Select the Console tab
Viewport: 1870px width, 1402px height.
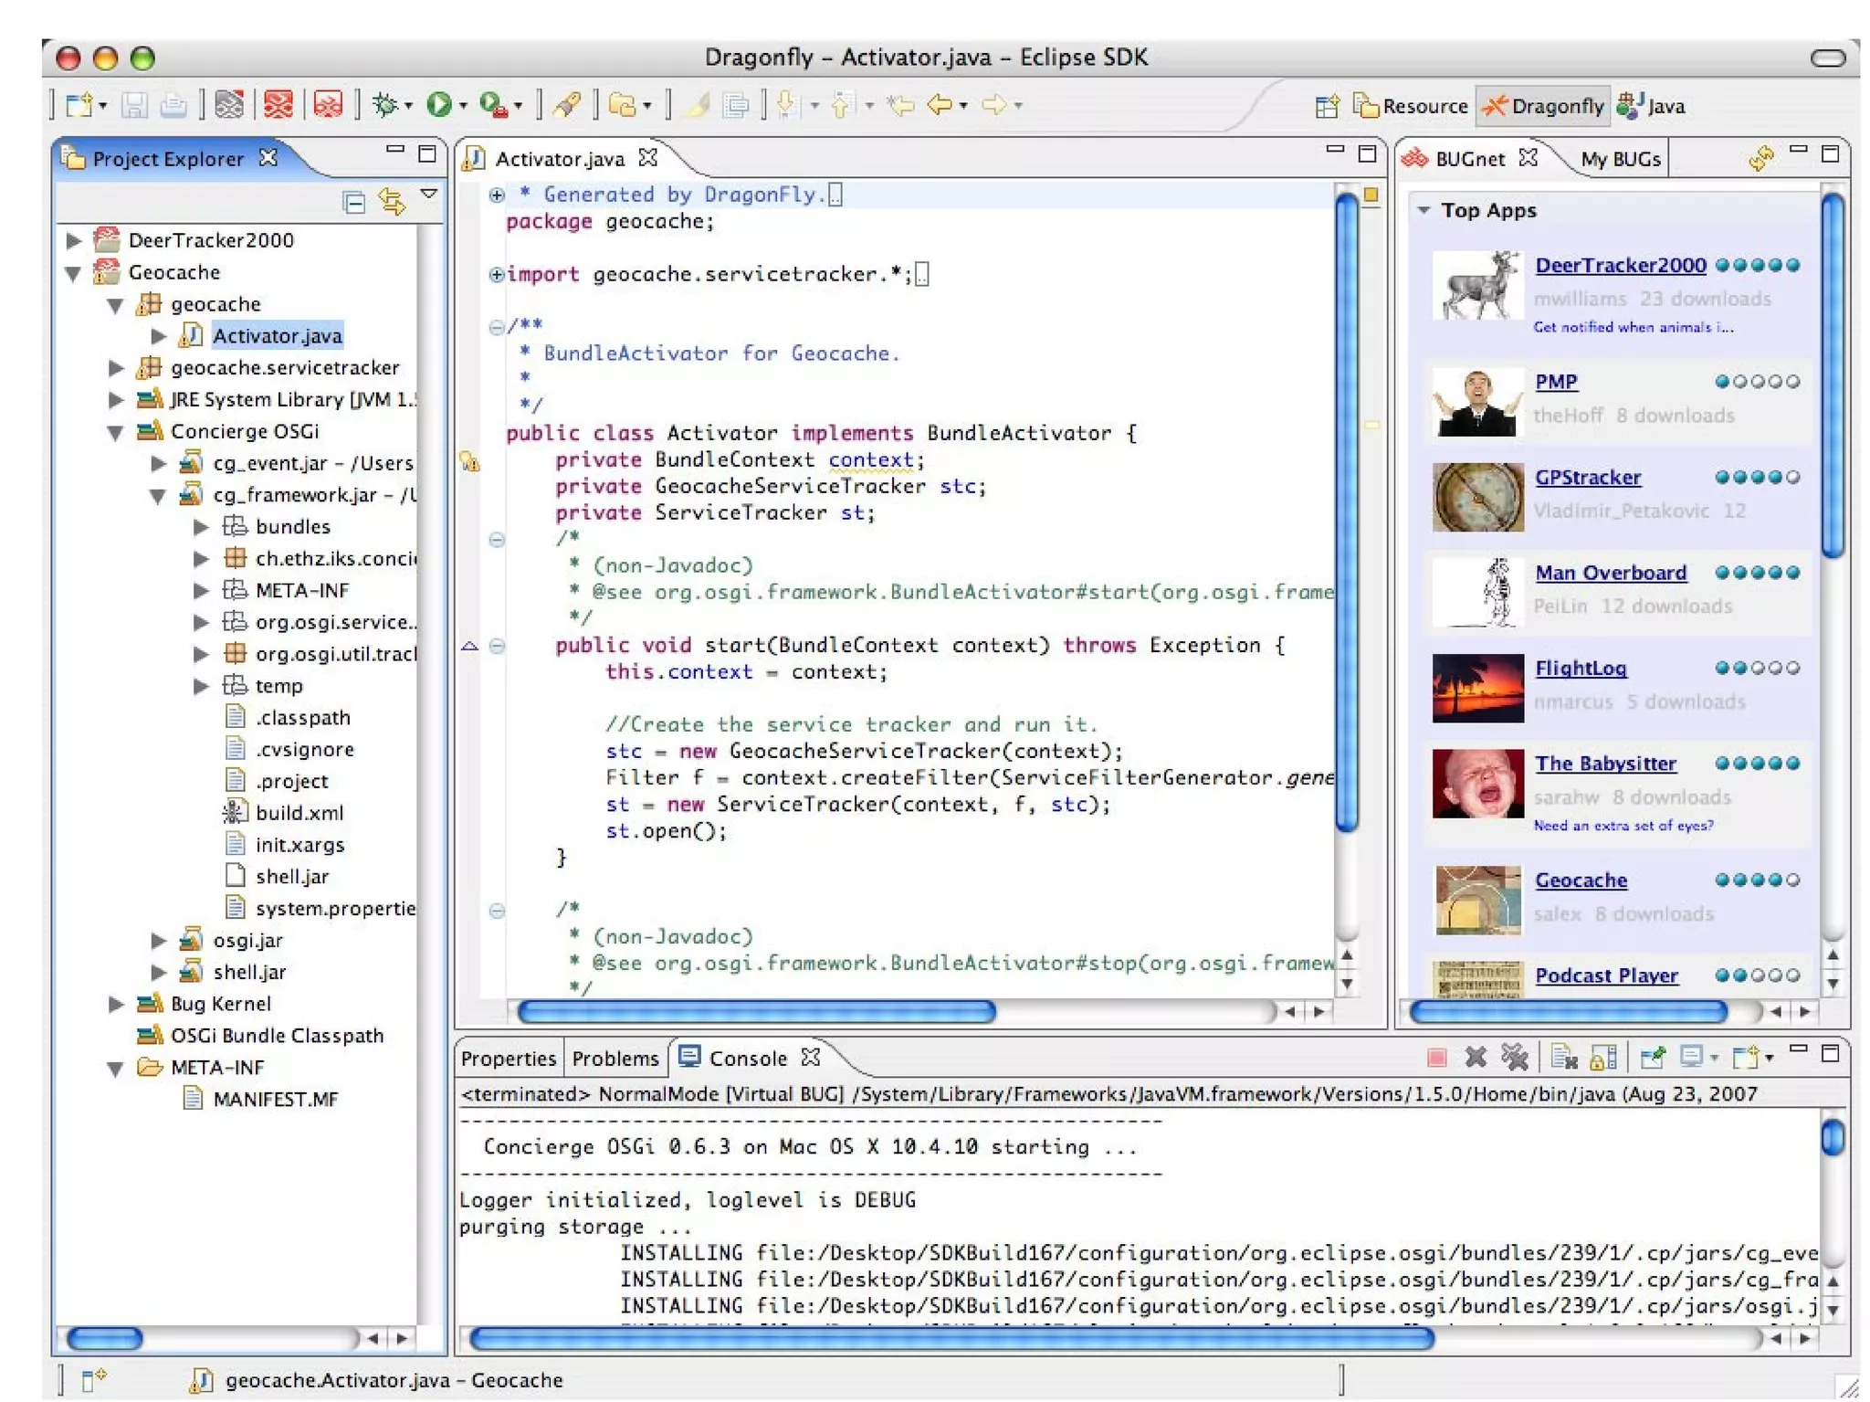click(x=747, y=1058)
